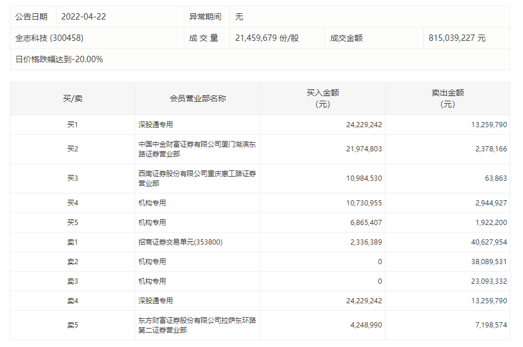Image resolution: width=523 pixels, height=347 pixels.
Task: Open 东方财富证券拉萨东环路第二证券营业部 entry
Action: tap(198, 325)
